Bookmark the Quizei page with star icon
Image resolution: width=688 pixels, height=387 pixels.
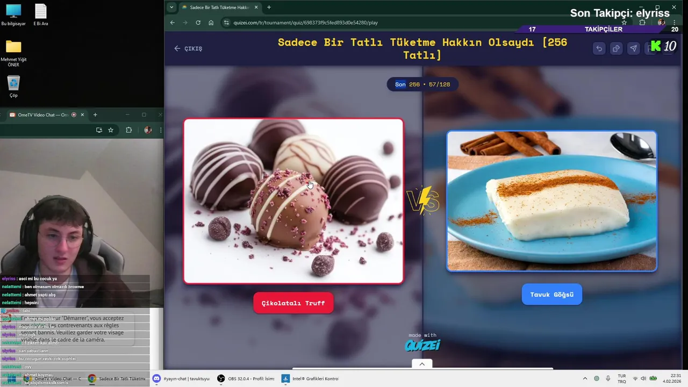pos(624,23)
